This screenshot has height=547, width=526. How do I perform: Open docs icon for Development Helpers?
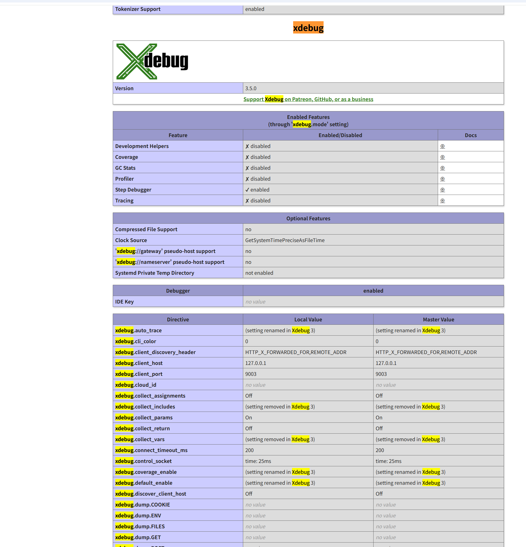click(443, 146)
